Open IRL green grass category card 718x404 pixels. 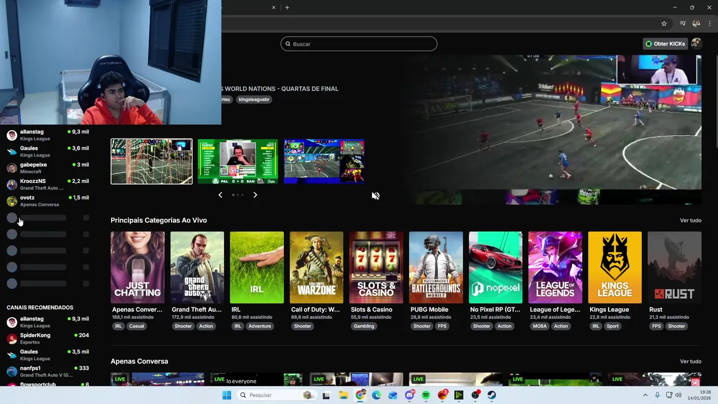(257, 267)
